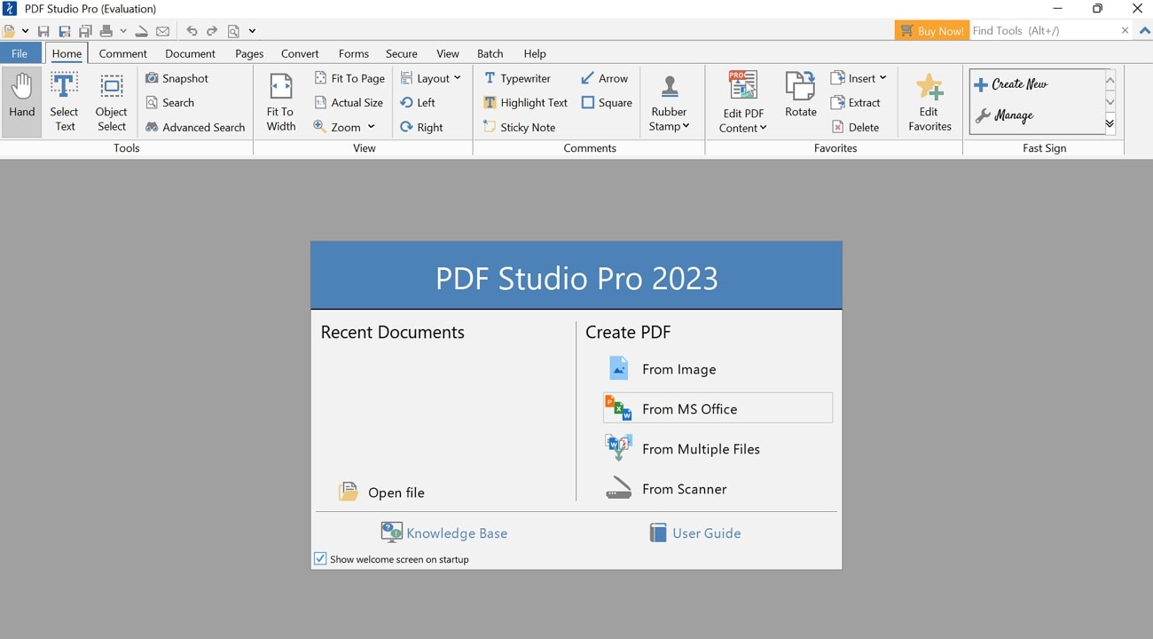Open the File menu
The height and width of the screenshot is (639, 1153).
20,53
